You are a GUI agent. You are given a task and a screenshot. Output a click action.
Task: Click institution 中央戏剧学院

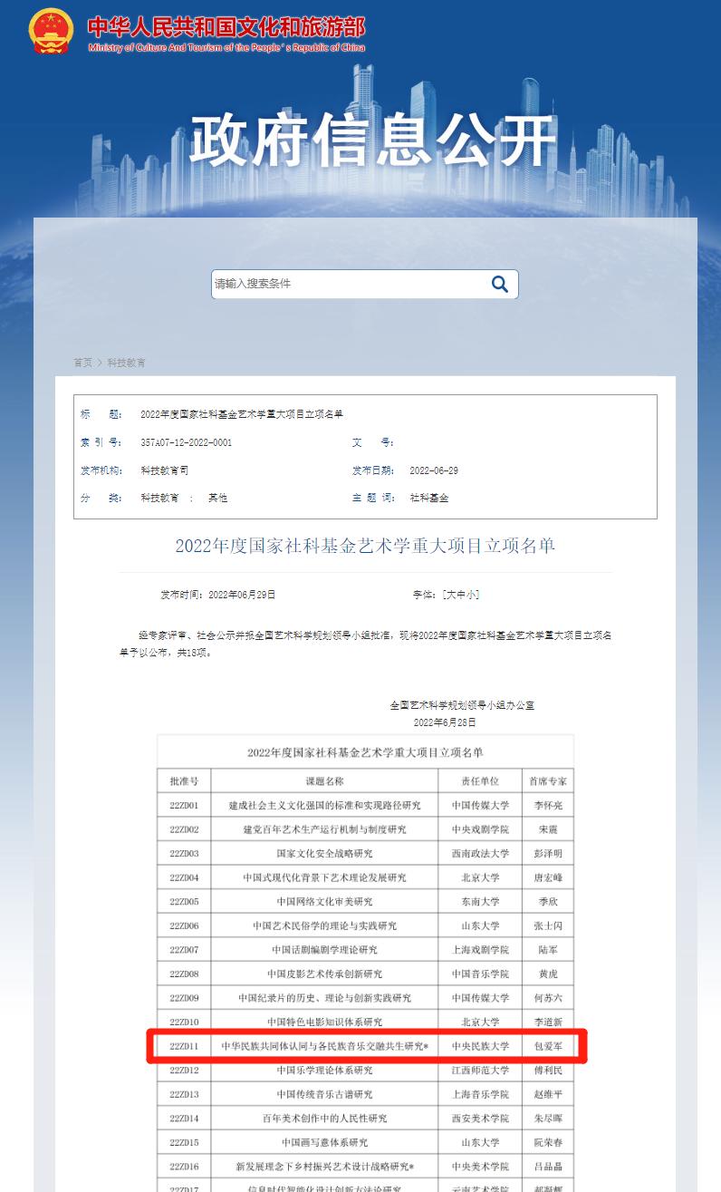480,829
